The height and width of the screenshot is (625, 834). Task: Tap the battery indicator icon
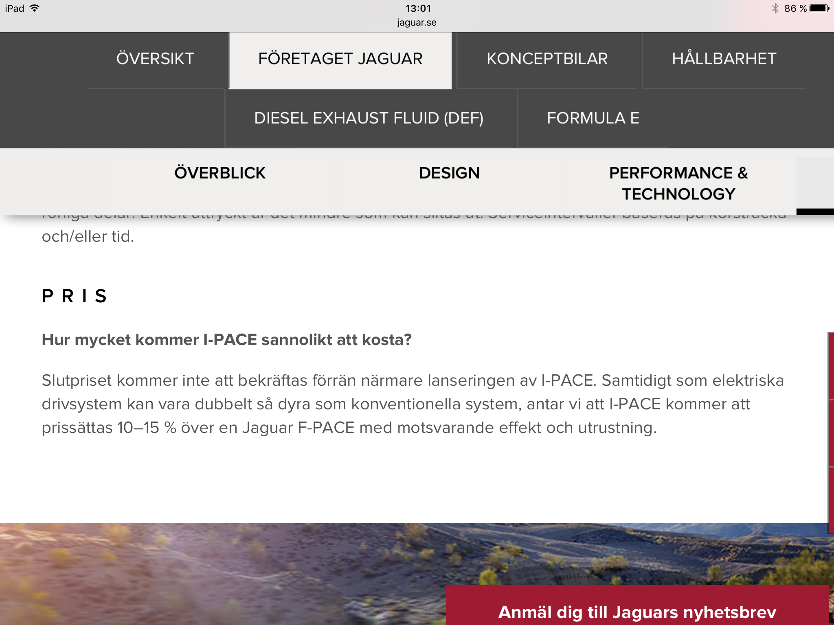819,8
